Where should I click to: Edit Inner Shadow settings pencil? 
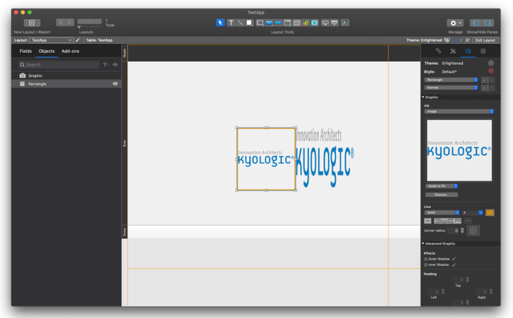tap(454, 265)
